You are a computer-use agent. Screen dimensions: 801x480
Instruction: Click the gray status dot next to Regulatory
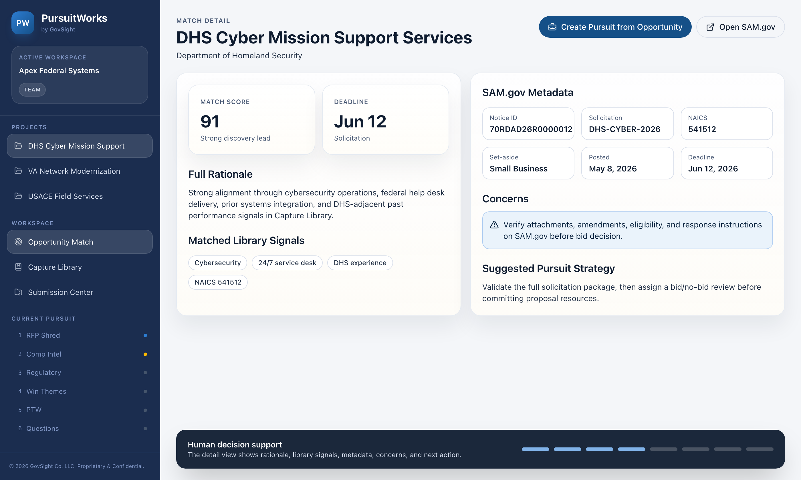point(145,373)
